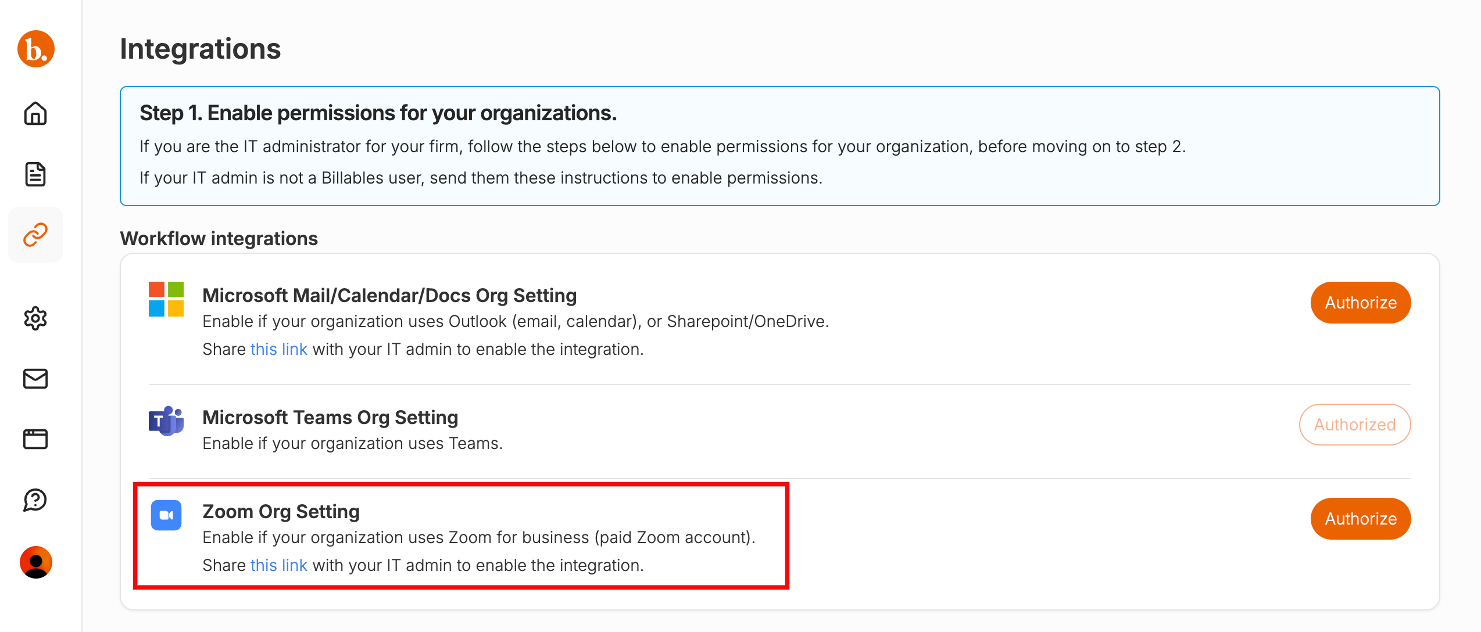Open help chat question icon
Viewport: 1481px width, 632px height.
pyautogui.click(x=35, y=500)
